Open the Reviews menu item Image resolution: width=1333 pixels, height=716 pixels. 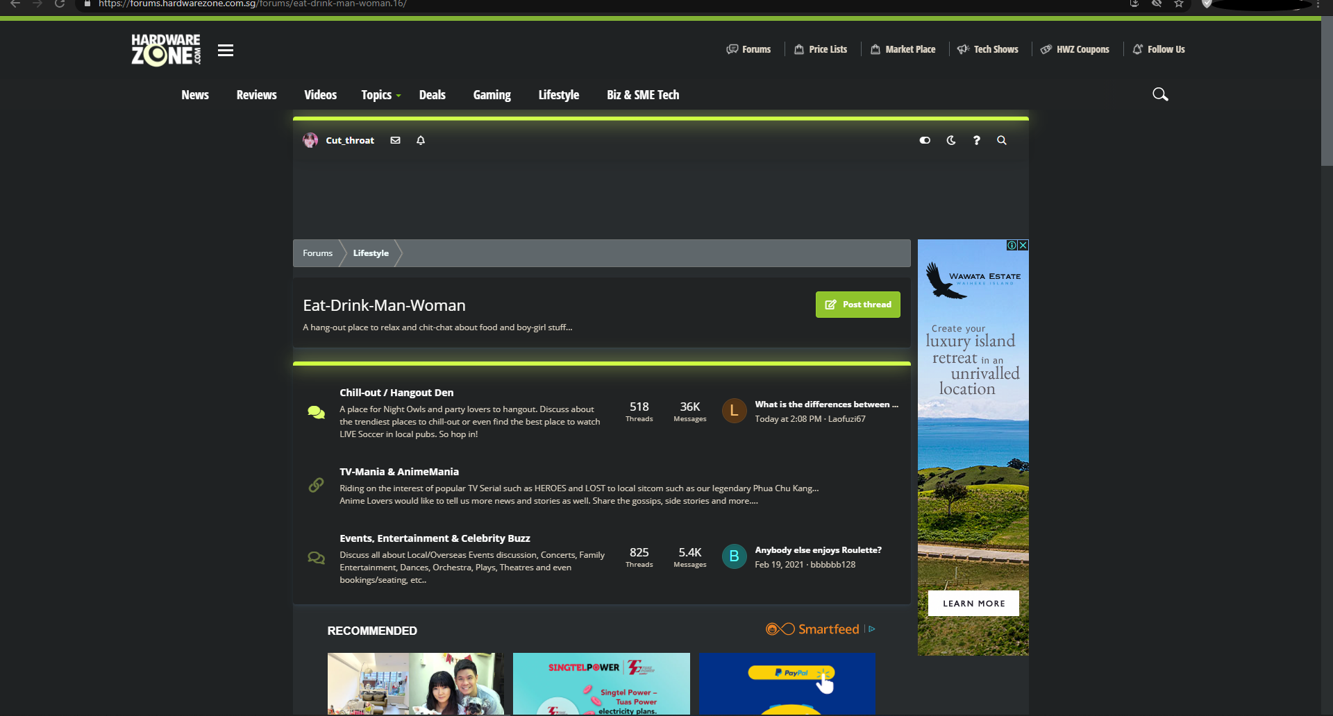[256, 95]
